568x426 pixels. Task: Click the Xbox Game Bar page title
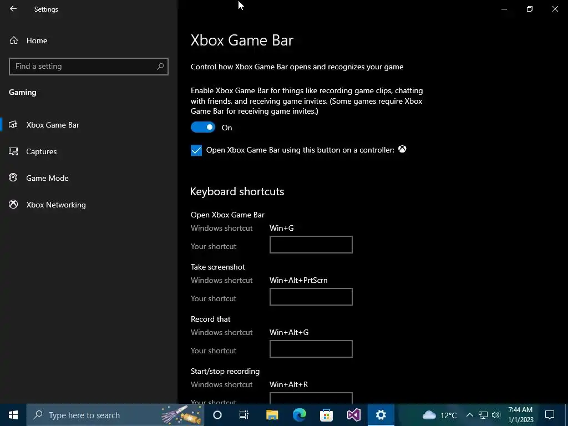(242, 40)
